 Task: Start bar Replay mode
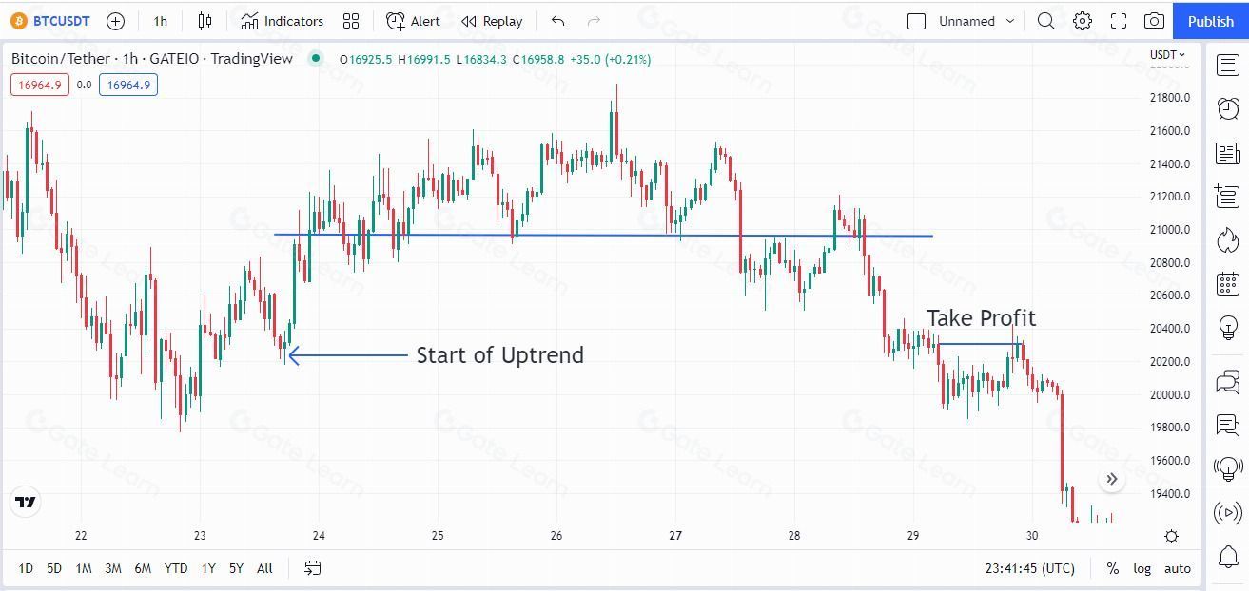[492, 21]
